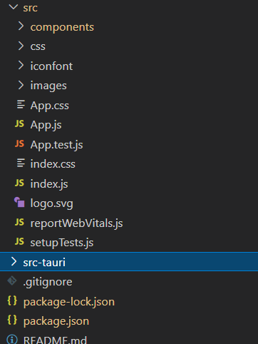Click the lines icon beside index.css

21,163
